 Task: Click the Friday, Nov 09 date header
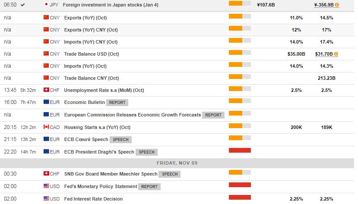177,163
